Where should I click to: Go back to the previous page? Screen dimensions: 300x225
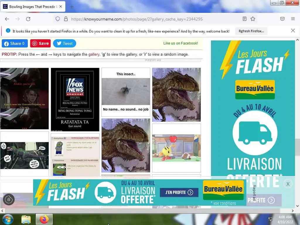[x=7, y=19]
